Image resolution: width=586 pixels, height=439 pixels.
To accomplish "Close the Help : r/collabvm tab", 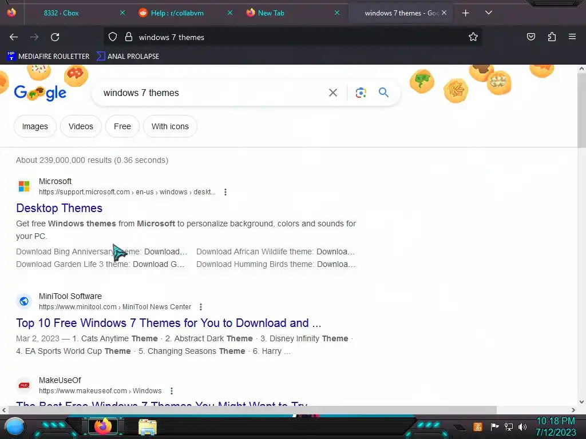I will (230, 13).
